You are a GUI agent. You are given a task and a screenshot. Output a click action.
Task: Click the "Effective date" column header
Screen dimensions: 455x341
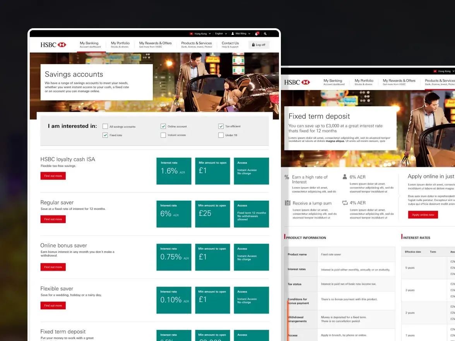[412, 252]
